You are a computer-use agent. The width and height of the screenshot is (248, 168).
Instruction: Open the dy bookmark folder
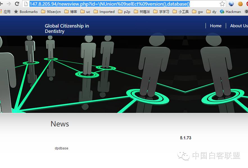tap(211, 12)
